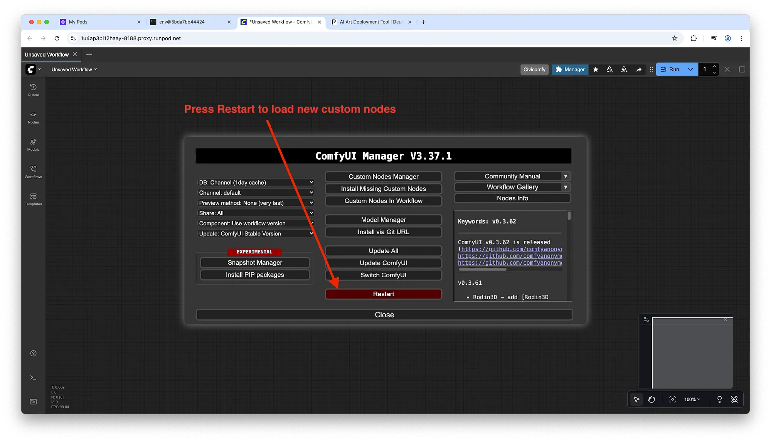Screen dimensions: 771x442
Task: Open Custom Nodes Manager
Action: pyautogui.click(x=383, y=177)
